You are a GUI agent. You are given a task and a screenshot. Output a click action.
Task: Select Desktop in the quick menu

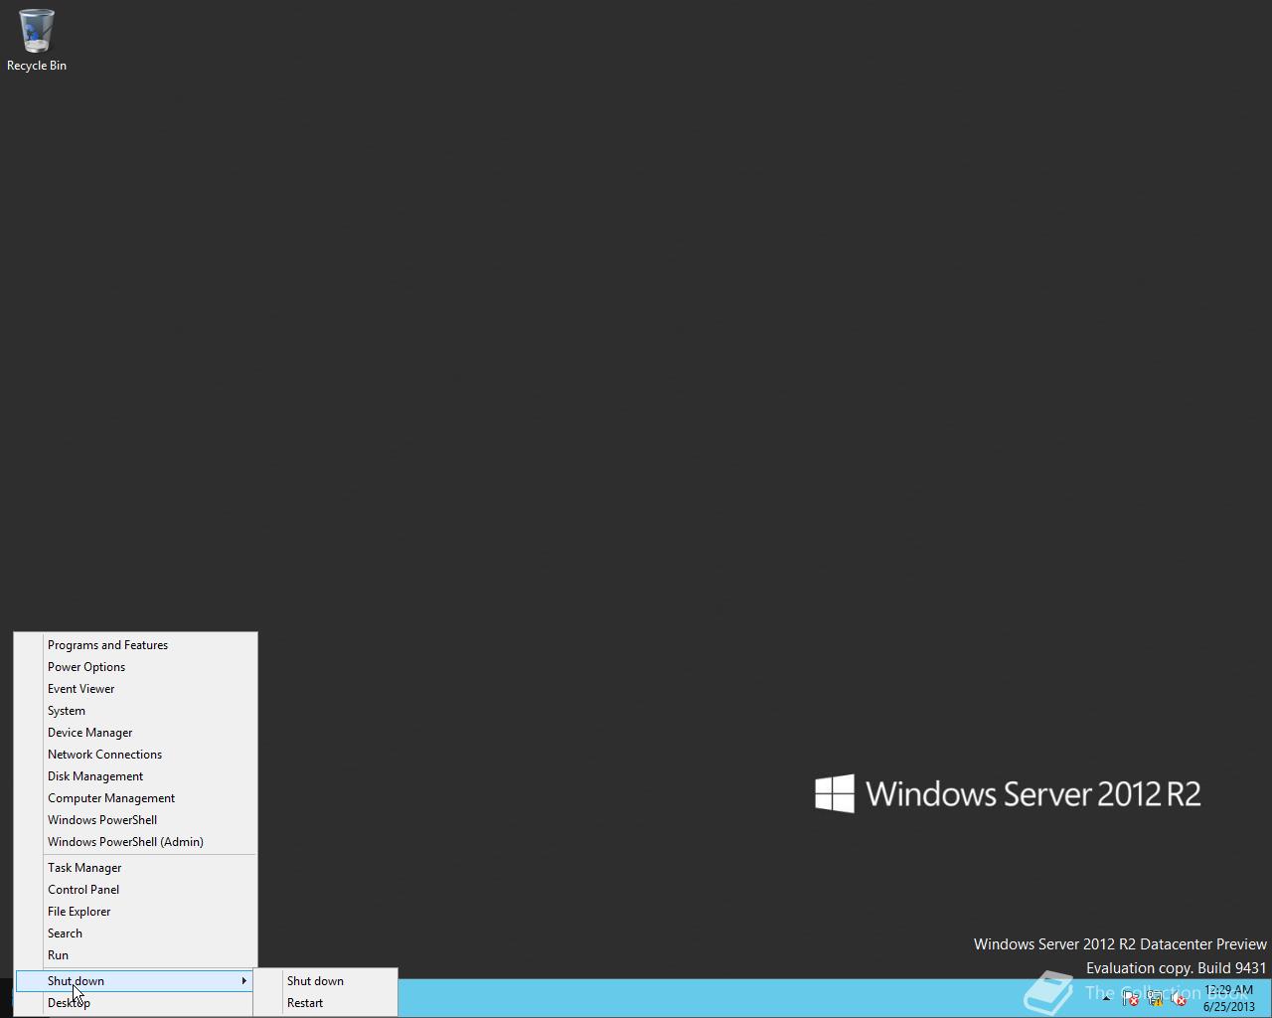point(136,1003)
